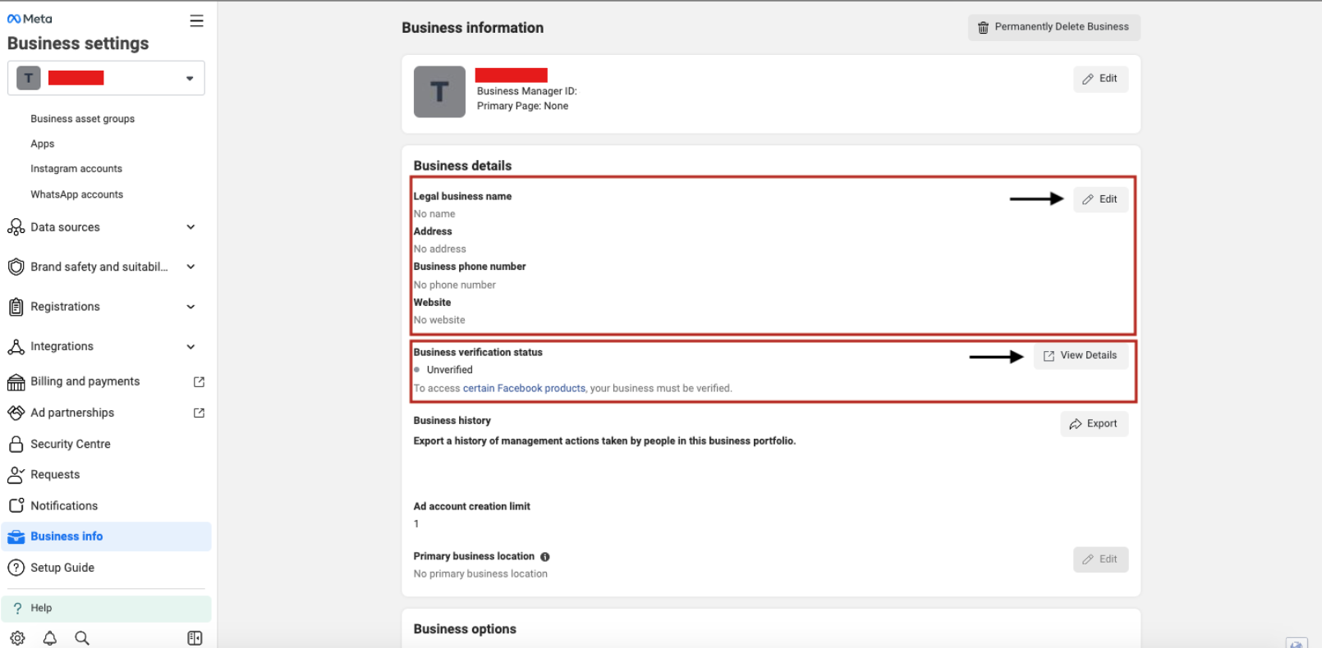Click the notifications bell icon

coord(50,638)
